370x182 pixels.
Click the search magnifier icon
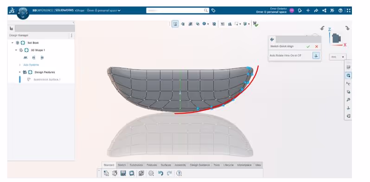pyautogui.click(x=206, y=10)
